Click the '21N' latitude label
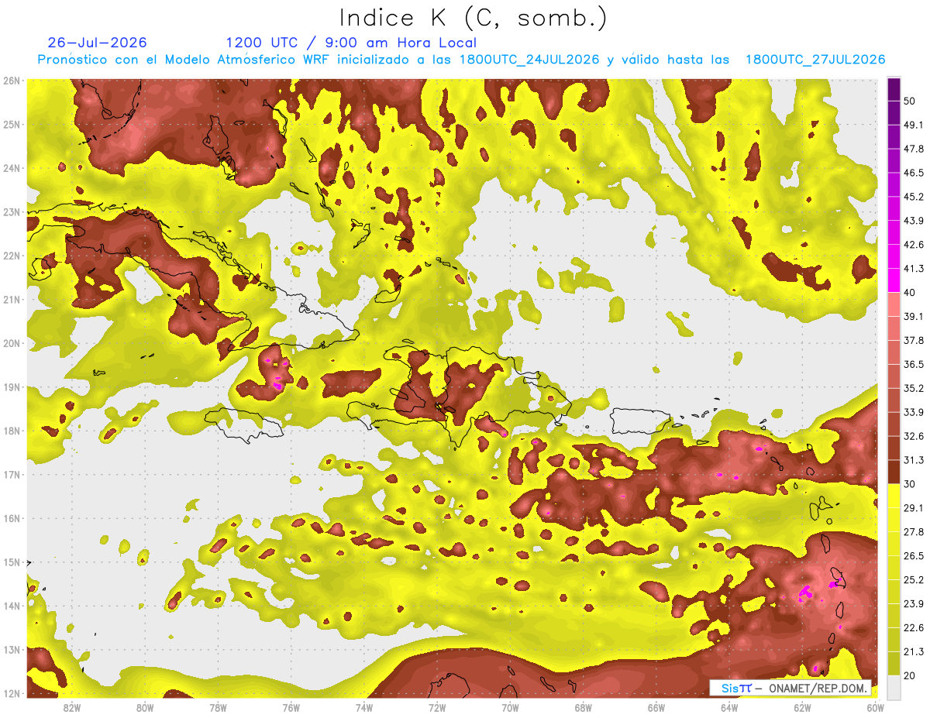This screenshot has width=930, height=718. [11, 299]
